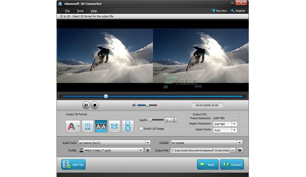Click the Depth value input field
306x177 pixels.
click(168, 120)
